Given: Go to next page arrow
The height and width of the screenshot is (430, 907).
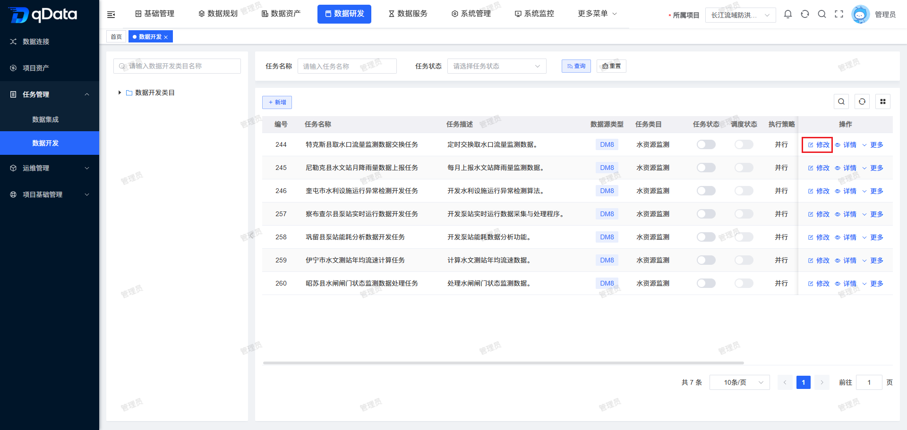Looking at the screenshot, I should pyautogui.click(x=822, y=382).
